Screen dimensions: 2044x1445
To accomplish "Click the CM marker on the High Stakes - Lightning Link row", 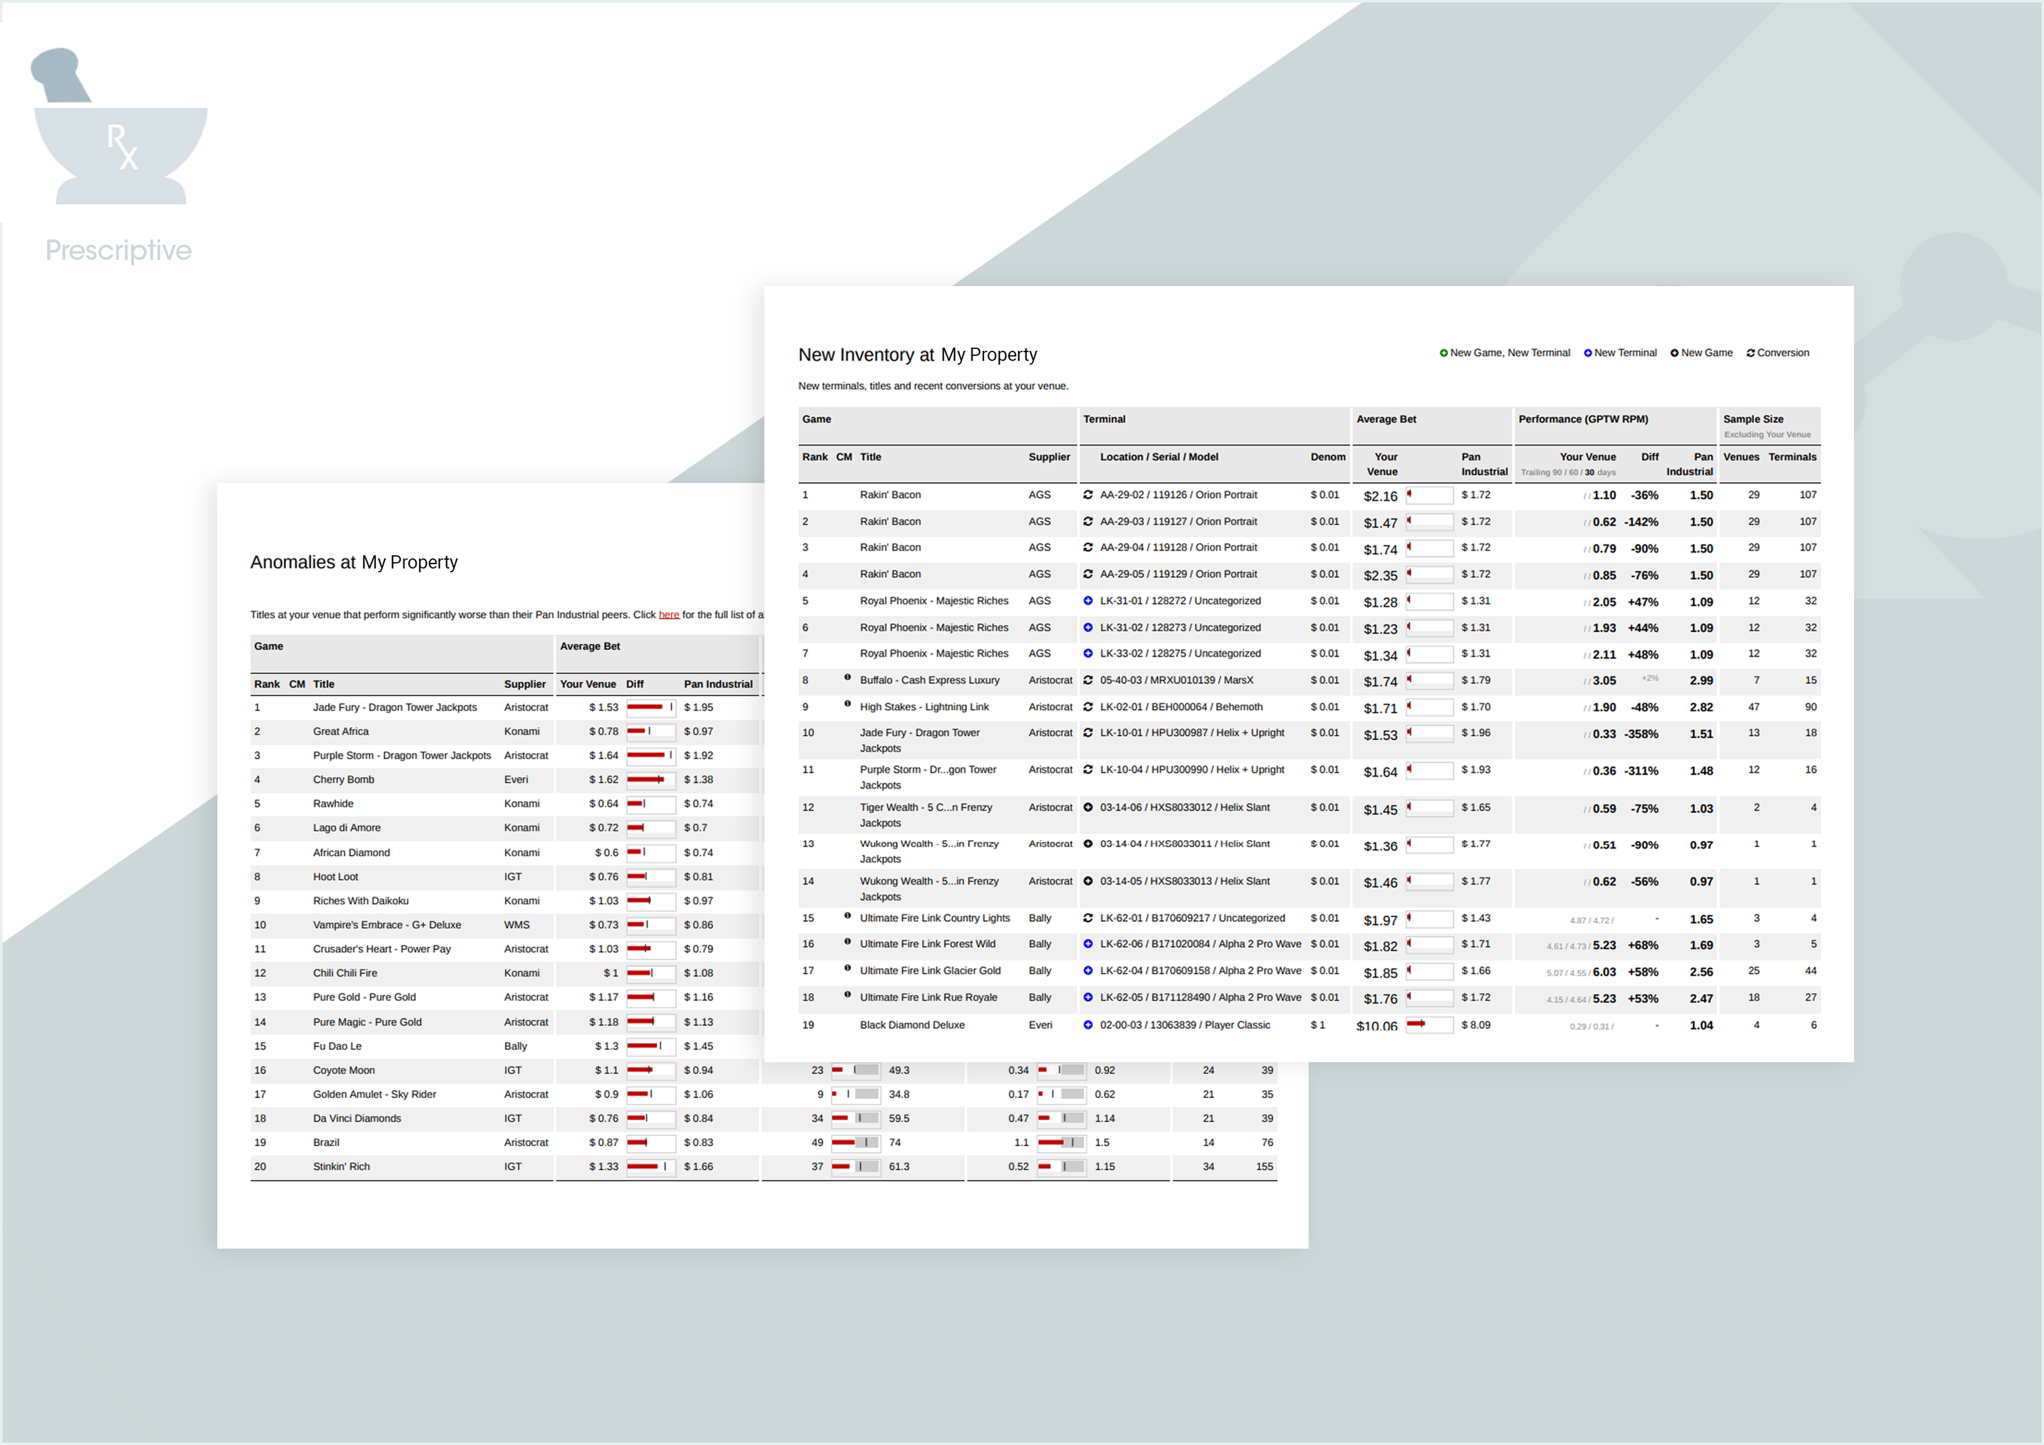I will coord(847,704).
